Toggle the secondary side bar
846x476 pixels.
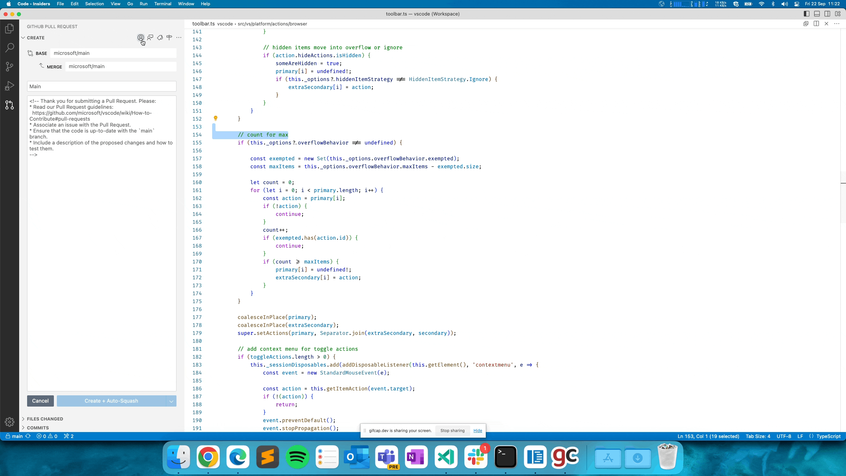tap(827, 14)
